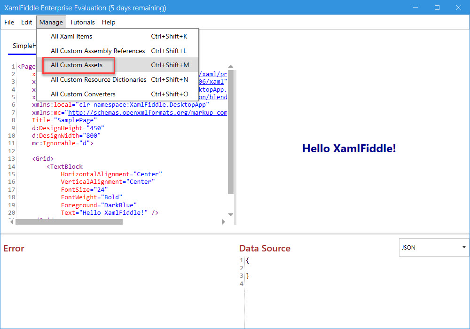The image size is (470, 329).
Task: Click the mc:Ignorable="d" line
Action: coord(63,143)
